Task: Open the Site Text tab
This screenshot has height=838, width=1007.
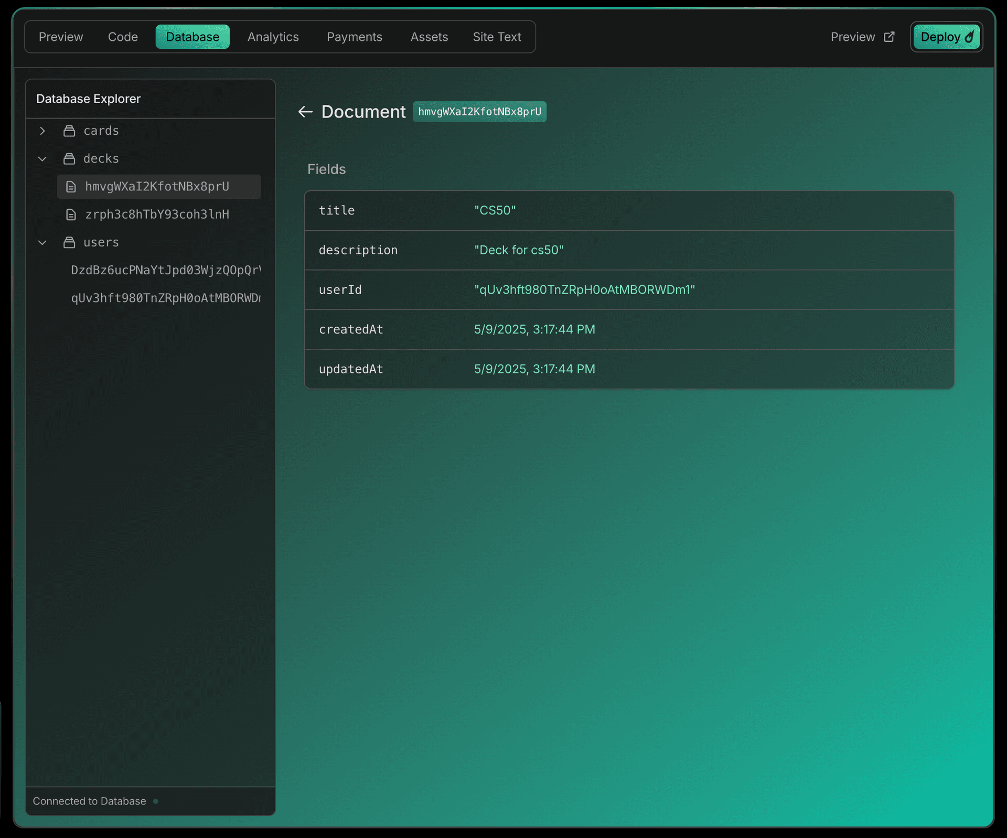Action: coord(497,37)
